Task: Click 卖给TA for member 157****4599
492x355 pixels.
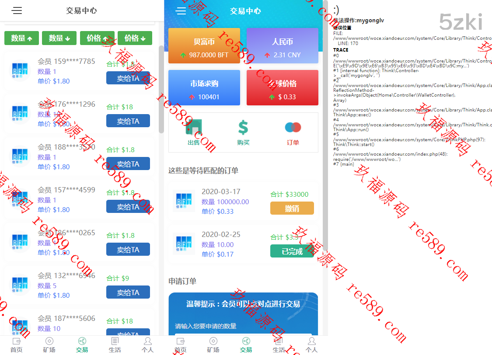Action: coord(128,207)
